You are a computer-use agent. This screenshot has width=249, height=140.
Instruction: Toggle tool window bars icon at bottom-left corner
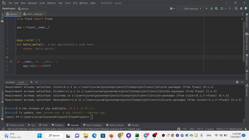(4, 129)
